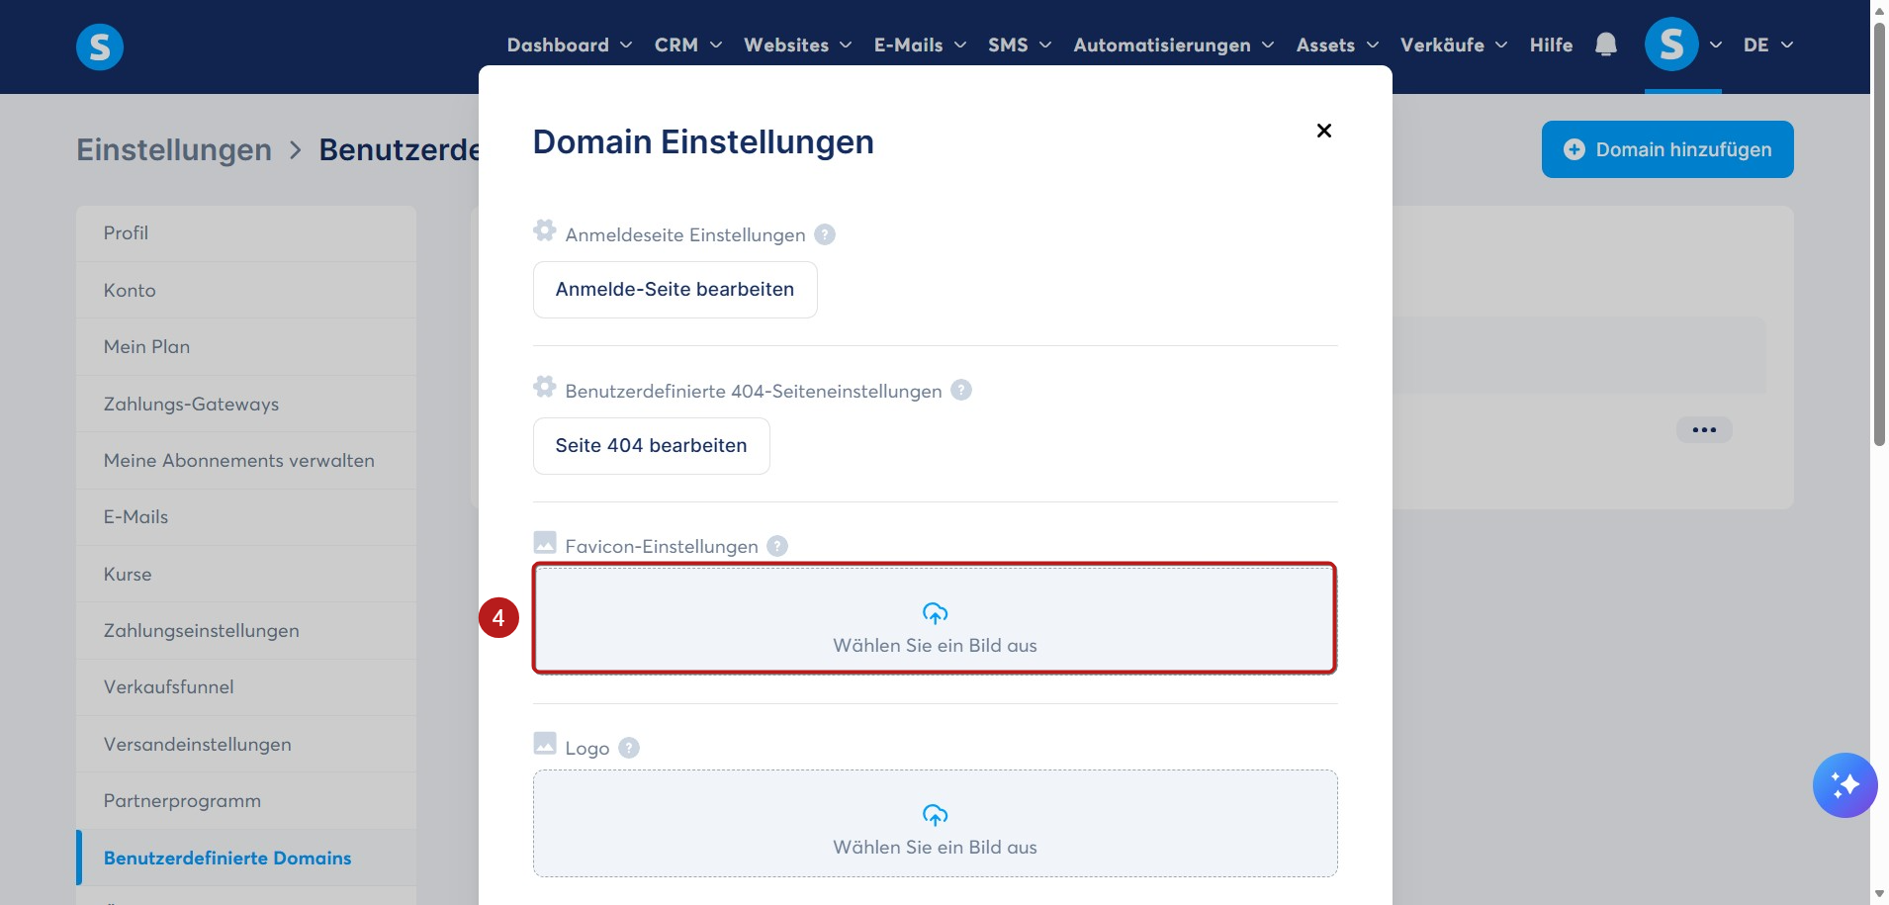Viewport: 1889px width, 905px height.
Task: Expand the Verkäufe dropdown menu
Action: pyautogui.click(x=1454, y=45)
